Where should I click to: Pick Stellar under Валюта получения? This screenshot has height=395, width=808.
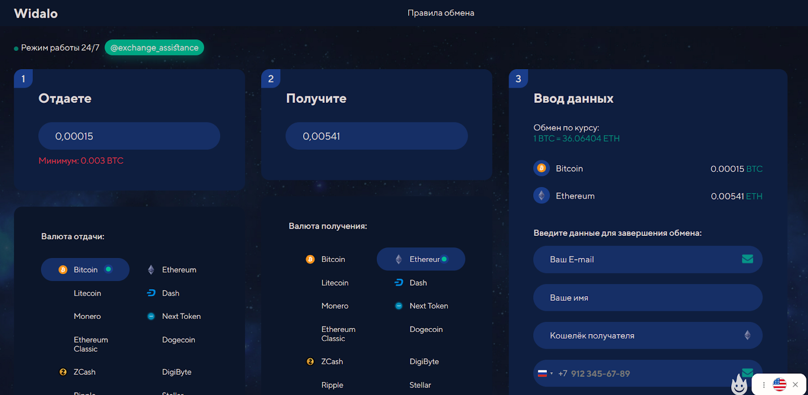(x=420, y=385)
